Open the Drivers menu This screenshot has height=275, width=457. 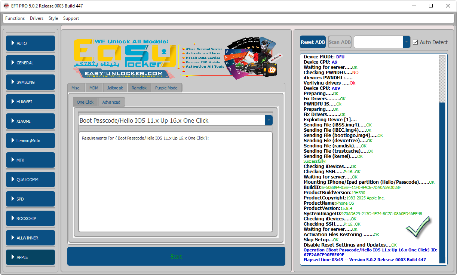coord(37,18)
